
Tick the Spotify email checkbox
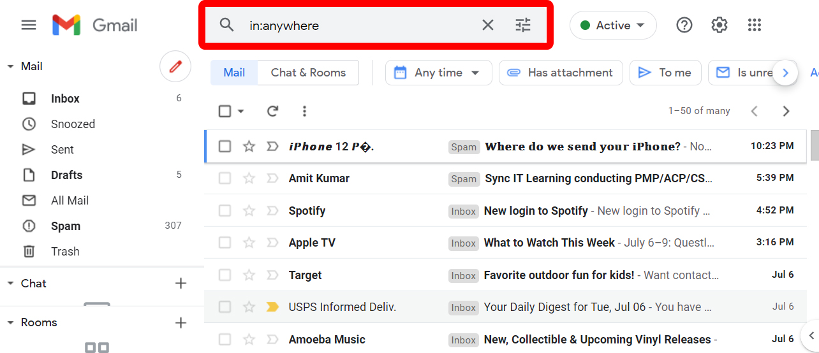225,210
